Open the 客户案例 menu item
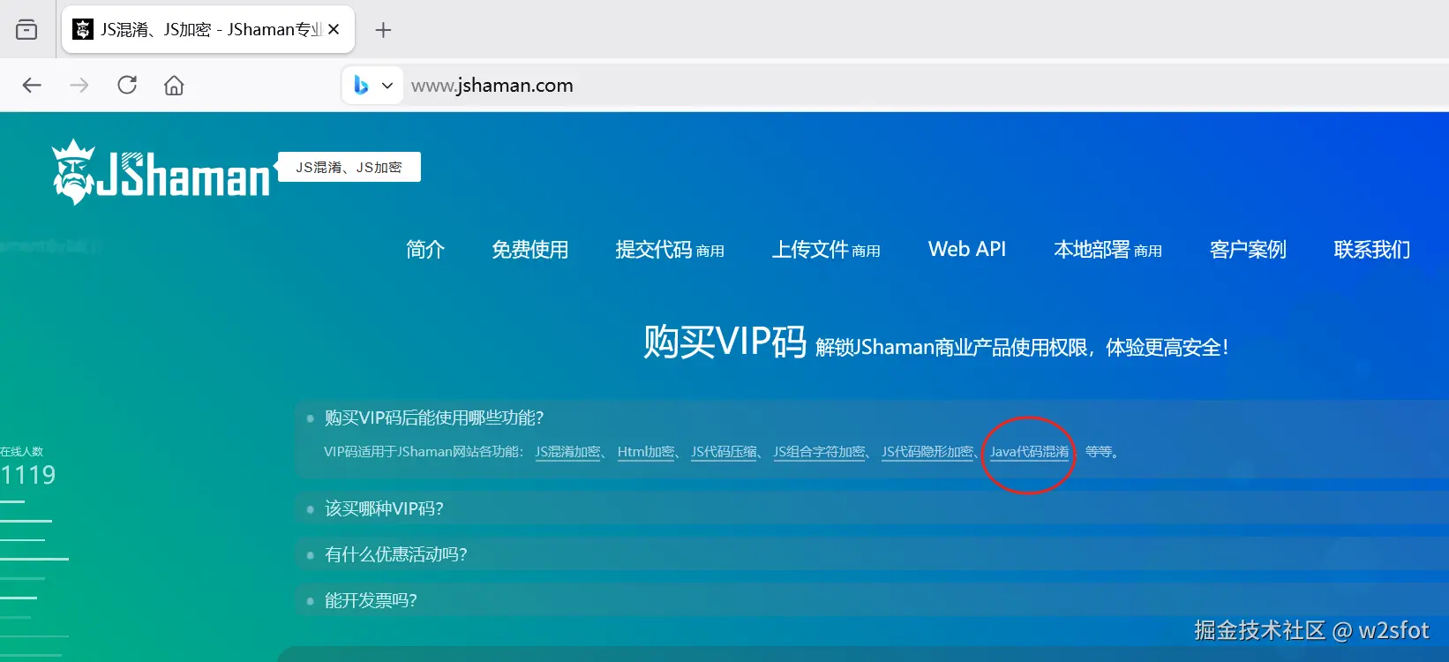1449x662 pixels. point(1248,250)
